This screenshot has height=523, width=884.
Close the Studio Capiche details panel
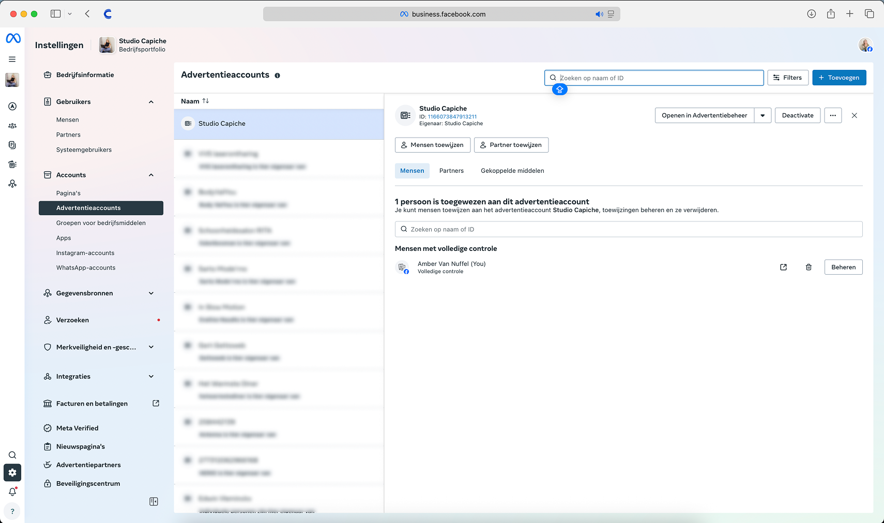click(x=855, y=115)
